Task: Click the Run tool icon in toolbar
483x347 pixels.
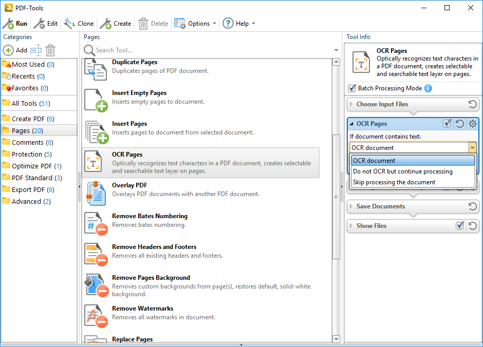Action: 8,24
